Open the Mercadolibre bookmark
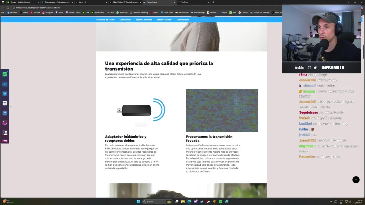365x205 pixels. coord(182,13)
